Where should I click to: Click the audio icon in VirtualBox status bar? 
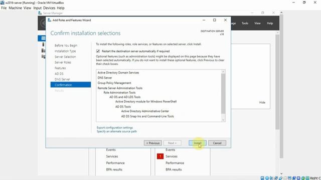click(271, 178)
